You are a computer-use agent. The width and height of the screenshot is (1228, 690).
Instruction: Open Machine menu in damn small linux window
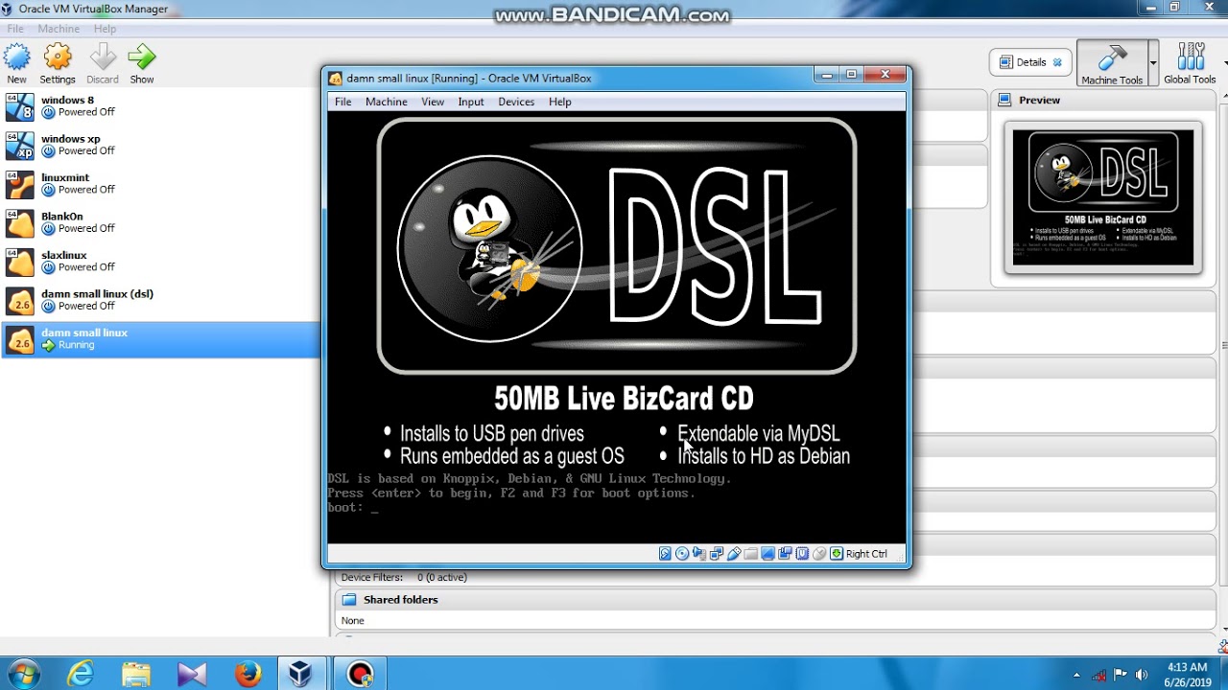point(387,102)
